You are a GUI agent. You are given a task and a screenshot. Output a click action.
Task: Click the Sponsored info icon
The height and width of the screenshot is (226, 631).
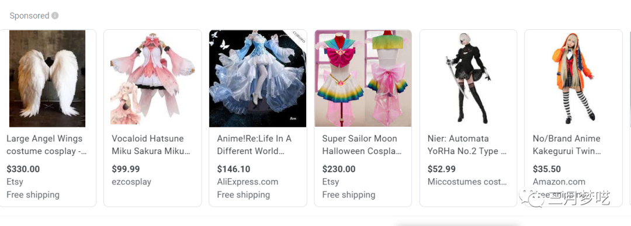coord(55,16)
